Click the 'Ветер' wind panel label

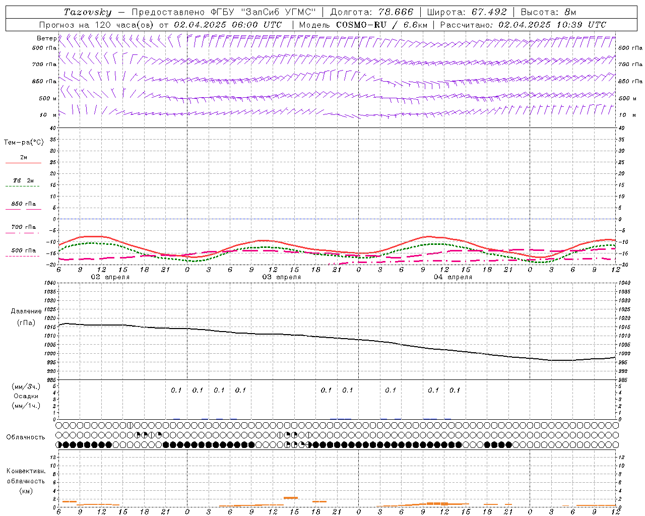pos(47,38)
